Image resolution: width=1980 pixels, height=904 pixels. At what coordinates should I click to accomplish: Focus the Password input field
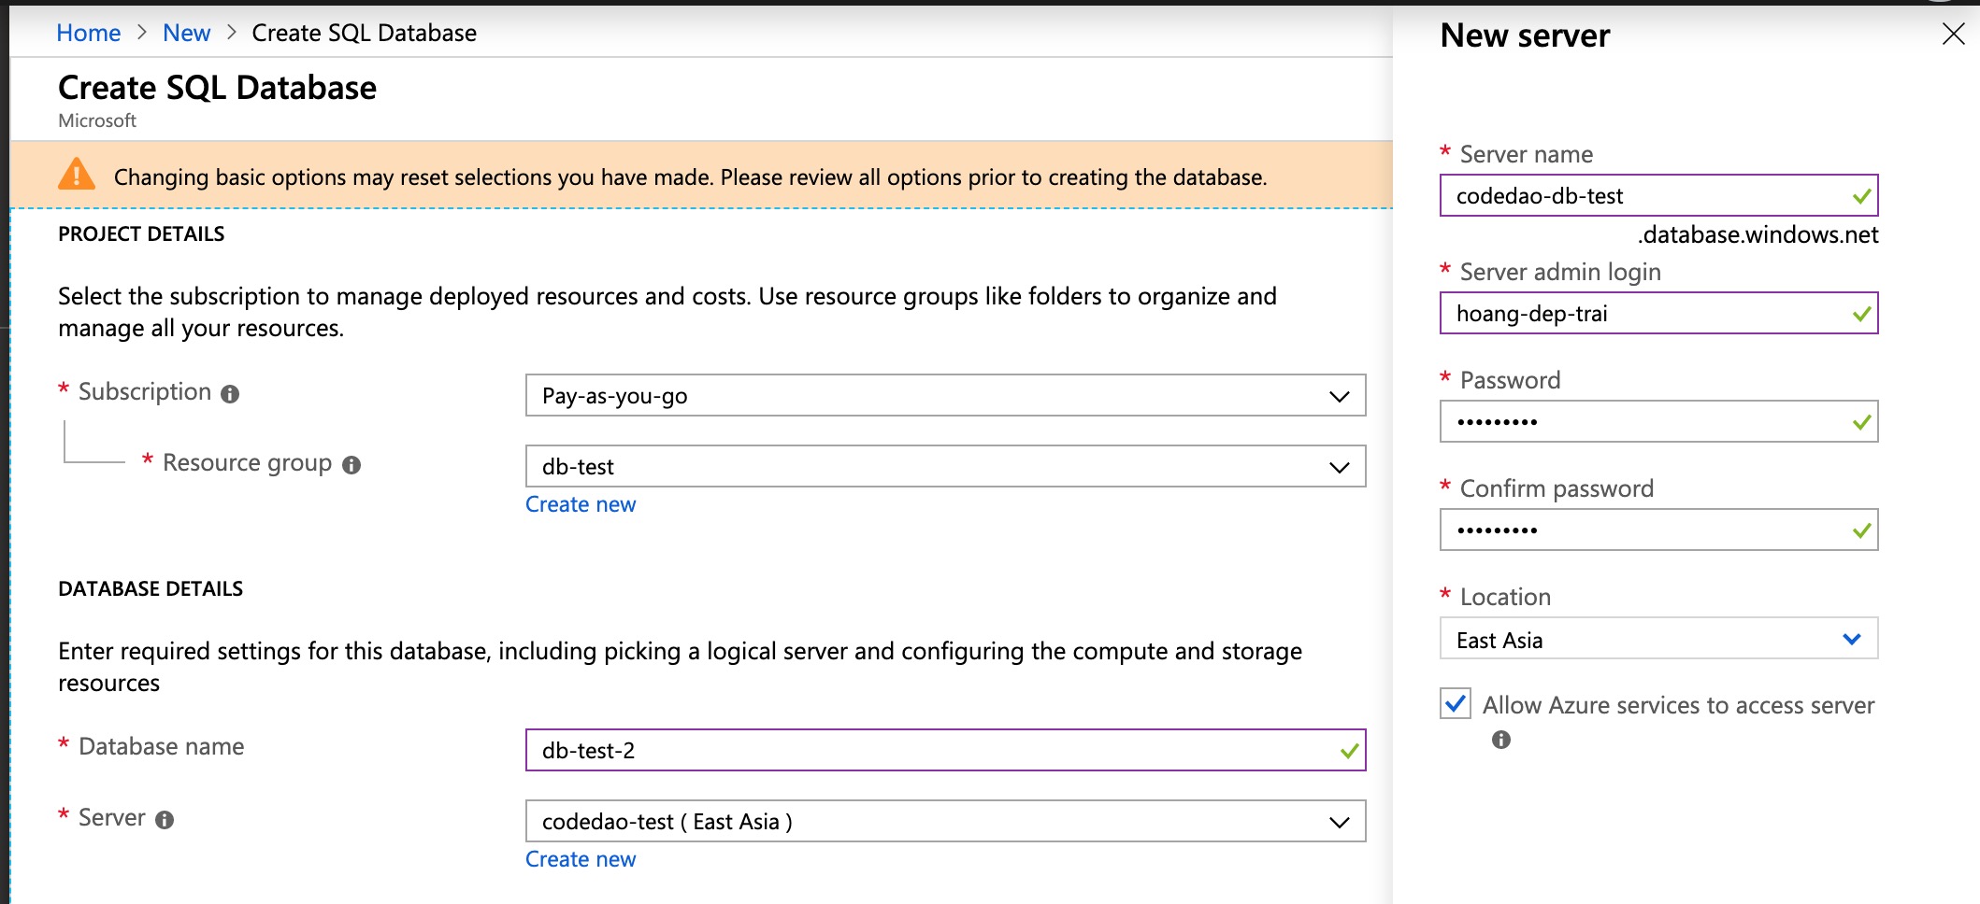[1645, 422]
